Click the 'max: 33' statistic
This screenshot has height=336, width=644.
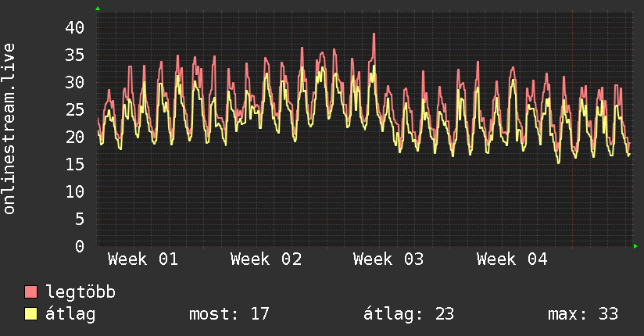(x=583, y=314)
